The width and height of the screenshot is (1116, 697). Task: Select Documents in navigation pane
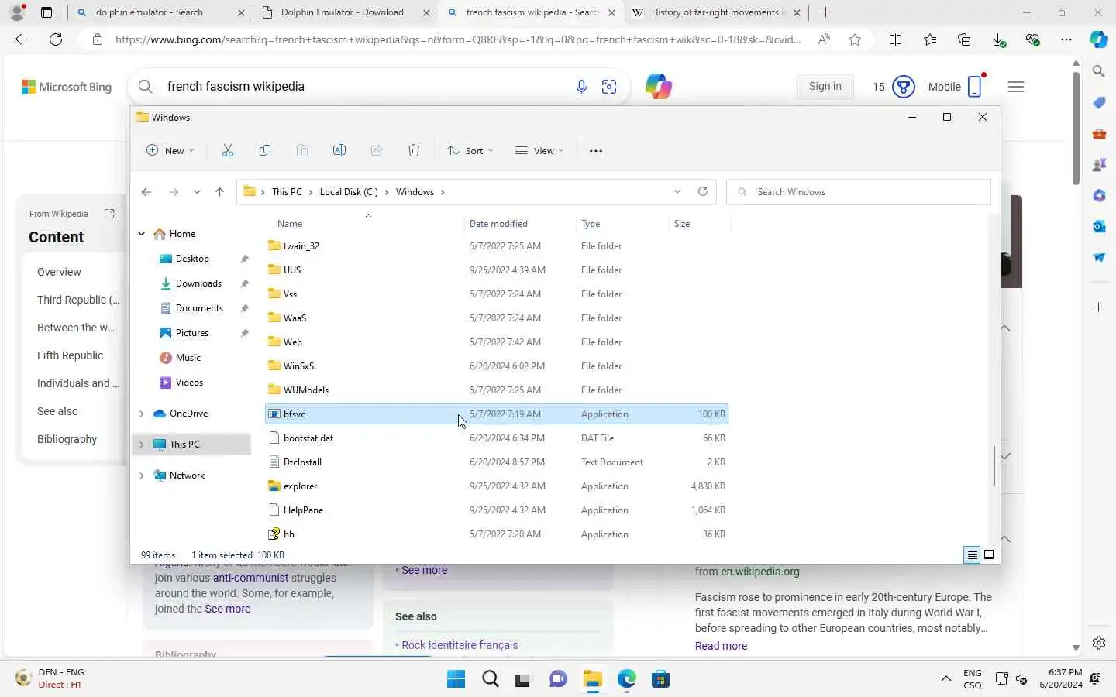point(199,308)
